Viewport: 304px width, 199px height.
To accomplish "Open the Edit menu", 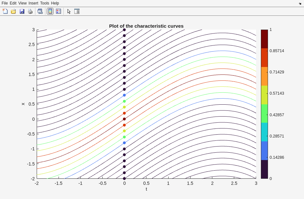I will tap(13, 3).
